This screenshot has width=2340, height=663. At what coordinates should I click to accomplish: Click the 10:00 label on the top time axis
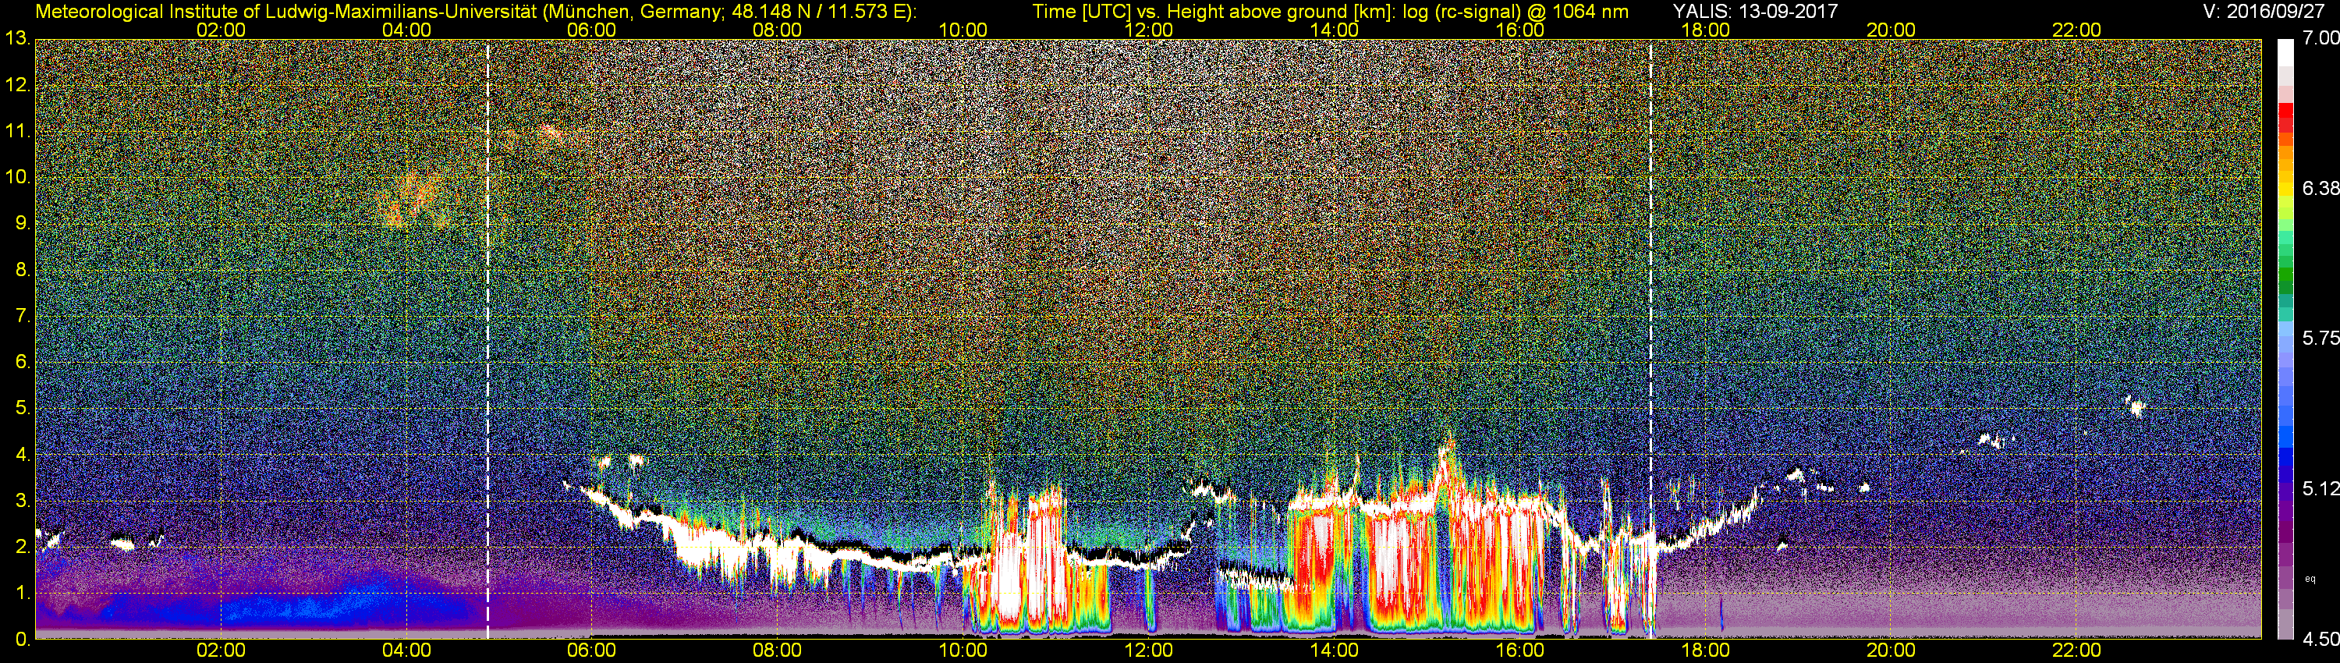pos(963,30)
